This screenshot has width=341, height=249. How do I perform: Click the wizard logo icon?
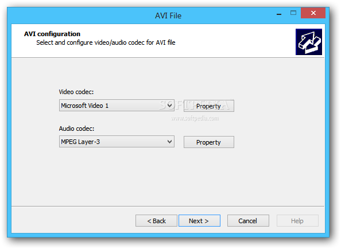[309, 42]
